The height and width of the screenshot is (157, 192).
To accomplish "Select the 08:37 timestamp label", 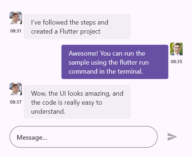I will (16, 102).
